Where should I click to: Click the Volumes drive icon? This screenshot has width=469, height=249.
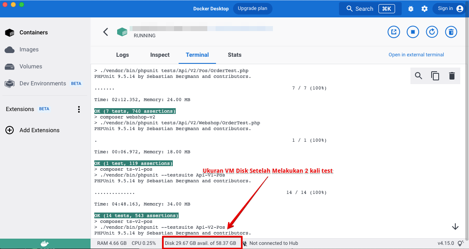tap(10, 67)
